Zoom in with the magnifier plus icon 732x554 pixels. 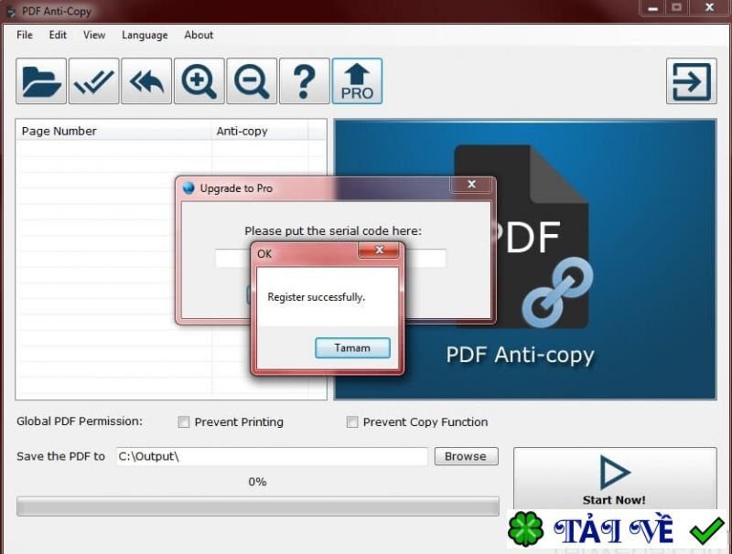click(199, 81)
